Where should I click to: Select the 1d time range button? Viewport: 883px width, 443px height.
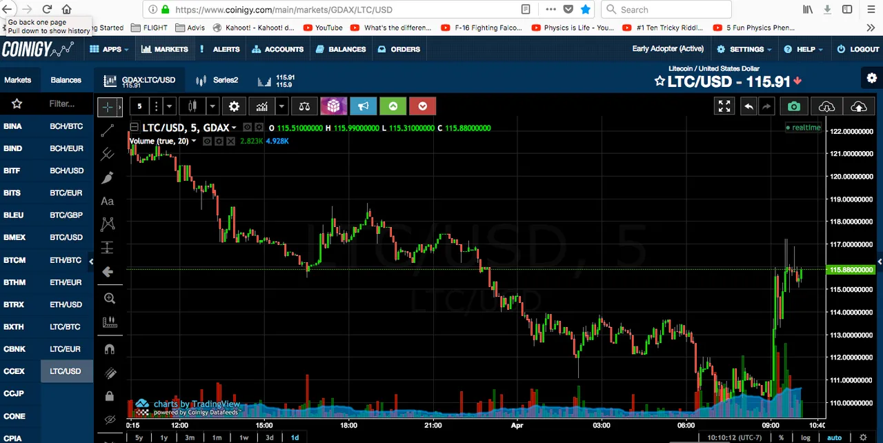(x=295, y=437)
